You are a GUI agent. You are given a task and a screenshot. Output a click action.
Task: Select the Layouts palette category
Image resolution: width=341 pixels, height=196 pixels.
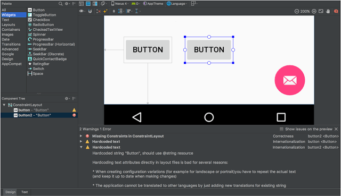click(x=9, y=25)
